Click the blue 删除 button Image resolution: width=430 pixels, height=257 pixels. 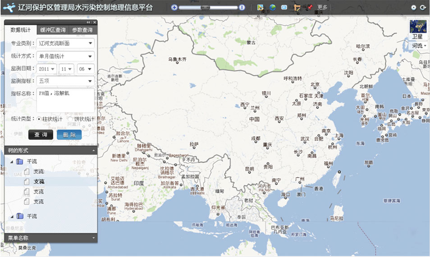pos(69,135)
